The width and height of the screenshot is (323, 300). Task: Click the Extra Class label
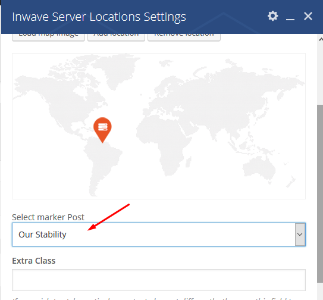(x=34, y=261)
